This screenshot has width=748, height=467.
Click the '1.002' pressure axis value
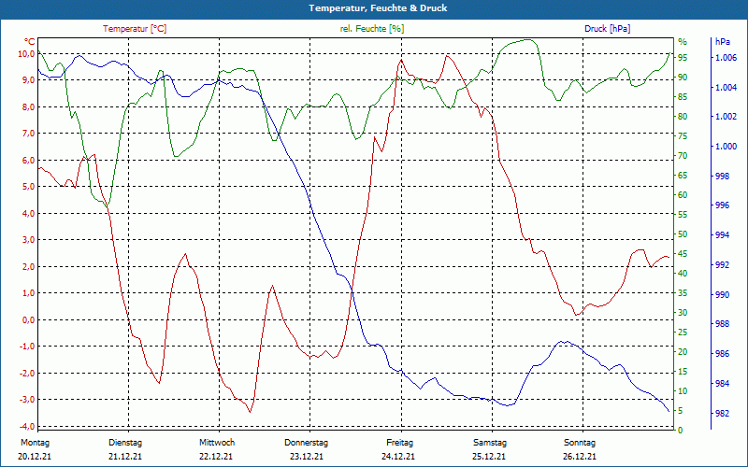[726, 117]
